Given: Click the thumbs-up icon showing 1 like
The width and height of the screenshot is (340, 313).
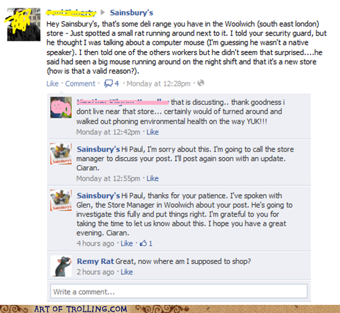Looking at the screenshot, I should point(143,244).
